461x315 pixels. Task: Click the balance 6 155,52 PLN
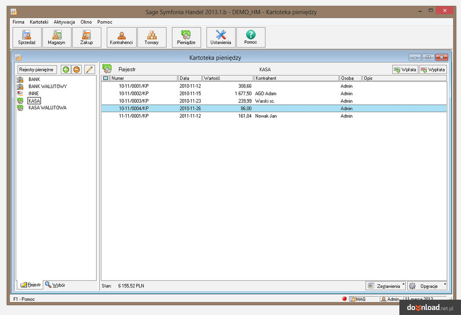(x=131, y=286)
